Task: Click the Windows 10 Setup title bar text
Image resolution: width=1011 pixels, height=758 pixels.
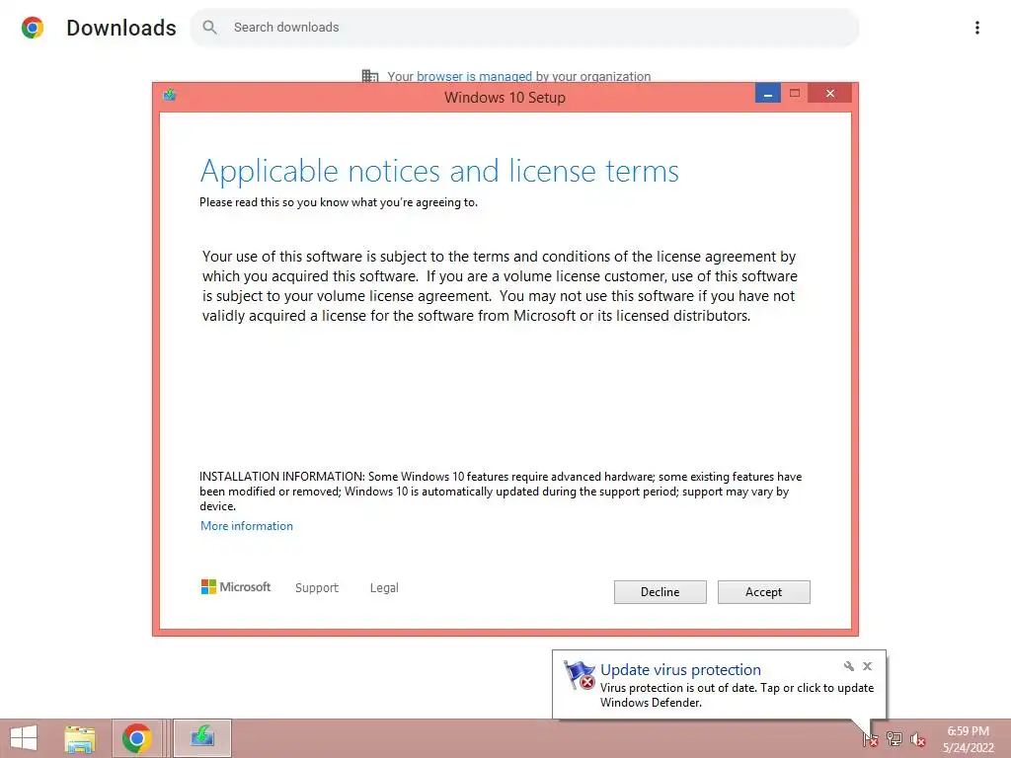Action: click(505, 98)
